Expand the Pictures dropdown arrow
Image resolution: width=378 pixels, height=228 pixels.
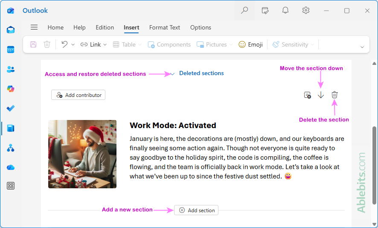(231, 45)
